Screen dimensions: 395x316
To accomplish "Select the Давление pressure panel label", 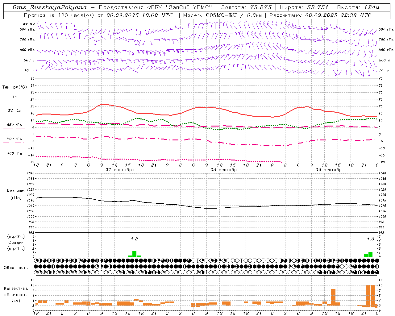I will pos(16,191).
